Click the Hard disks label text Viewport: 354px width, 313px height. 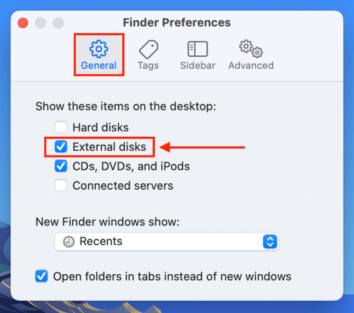(x=101, y=127)
